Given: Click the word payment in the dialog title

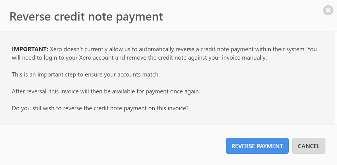Looking at the screenshot, I should 139,17.
